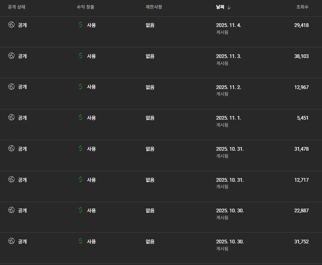Click the globe icon in the 31,752 views row
The height and width of the screenshot is (265, 322).
(11, 241)
